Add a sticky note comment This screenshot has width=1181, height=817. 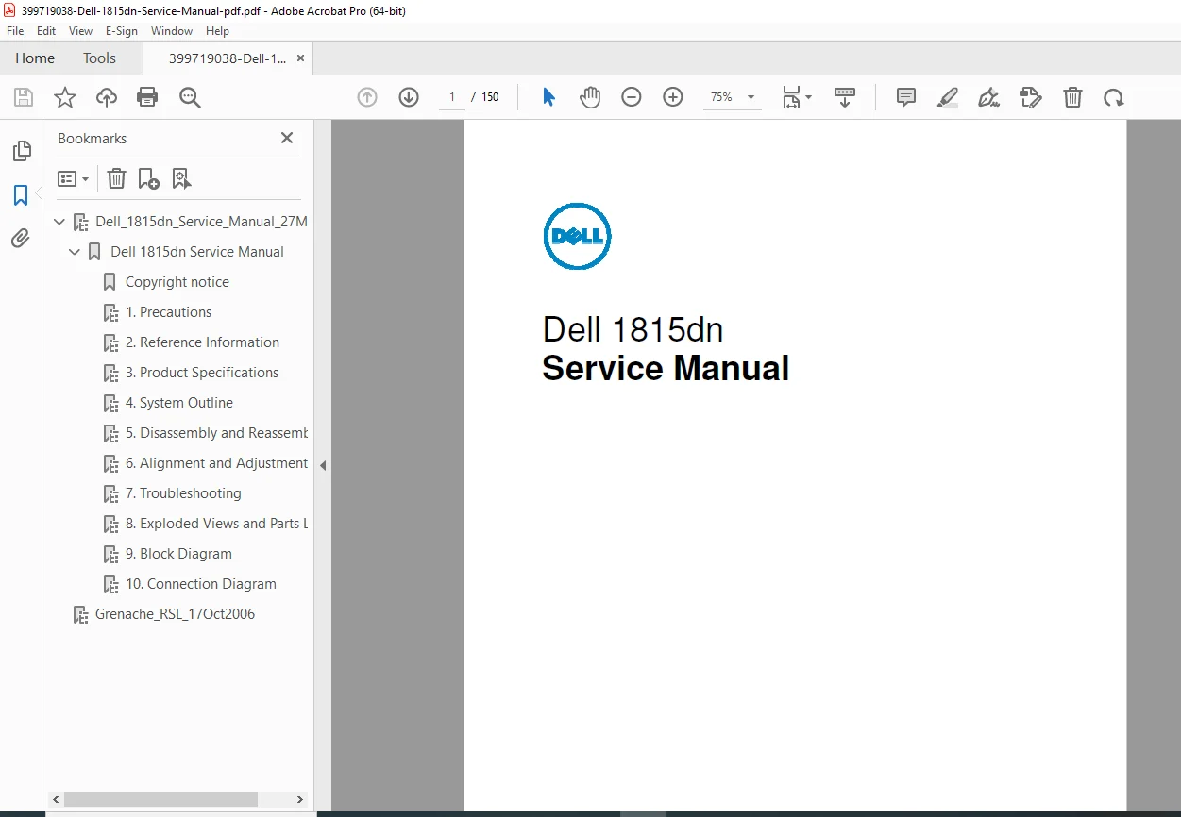(x=906, y=97)
